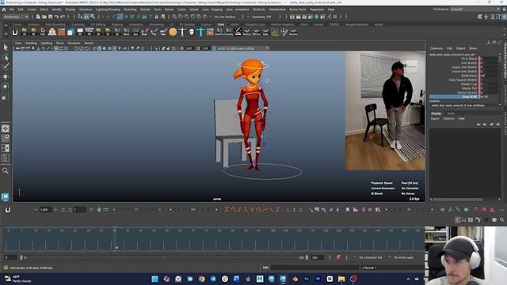Activate the Move tool in toolbox
Image resolution: width=507 pixels, height=285 pixels.
click(6, 77)
